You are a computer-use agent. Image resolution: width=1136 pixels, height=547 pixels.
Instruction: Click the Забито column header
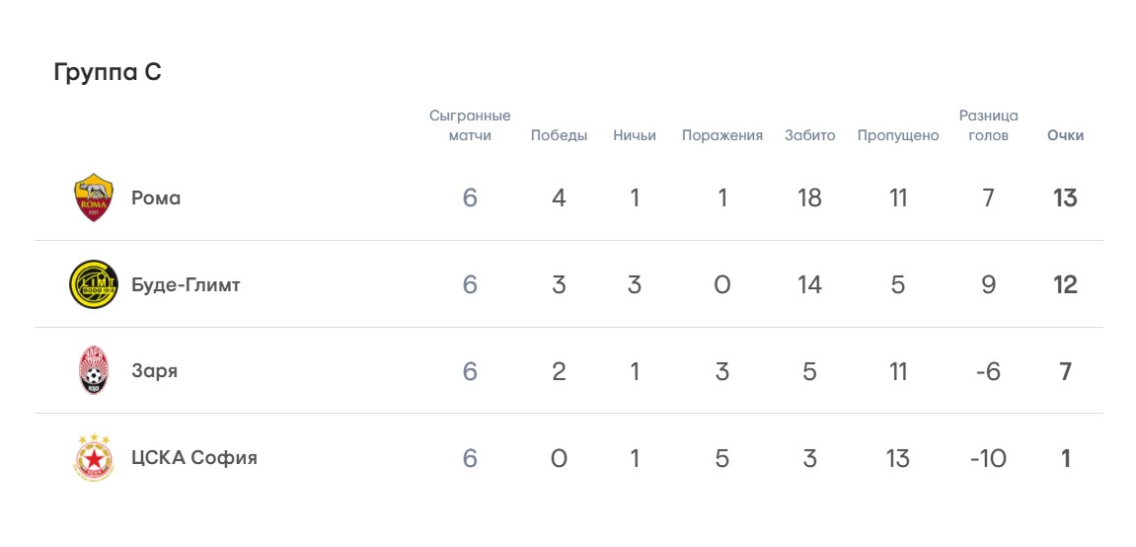point(809,135)
